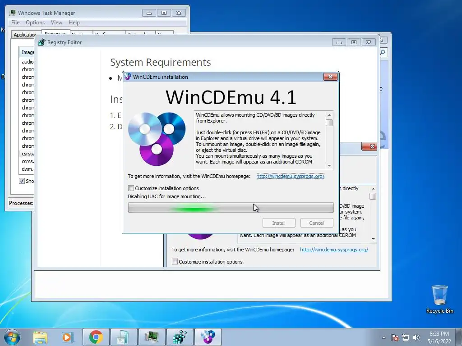462x346 pixels.
Task: Click the Registry Editor title bar icon
Action: coord(42,42)
